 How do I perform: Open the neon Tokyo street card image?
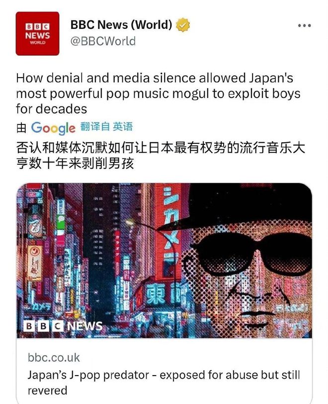pos(164,261)
